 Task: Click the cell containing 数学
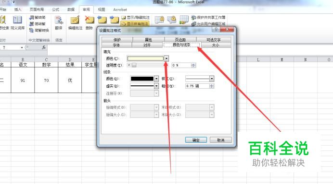pos(46,65)
